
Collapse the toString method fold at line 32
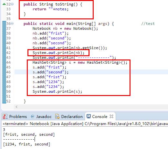[12, 4]
